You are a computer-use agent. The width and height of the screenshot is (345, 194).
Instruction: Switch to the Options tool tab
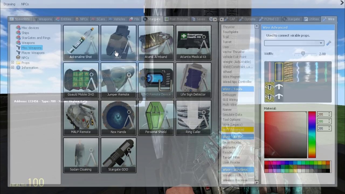click(247, 19)
